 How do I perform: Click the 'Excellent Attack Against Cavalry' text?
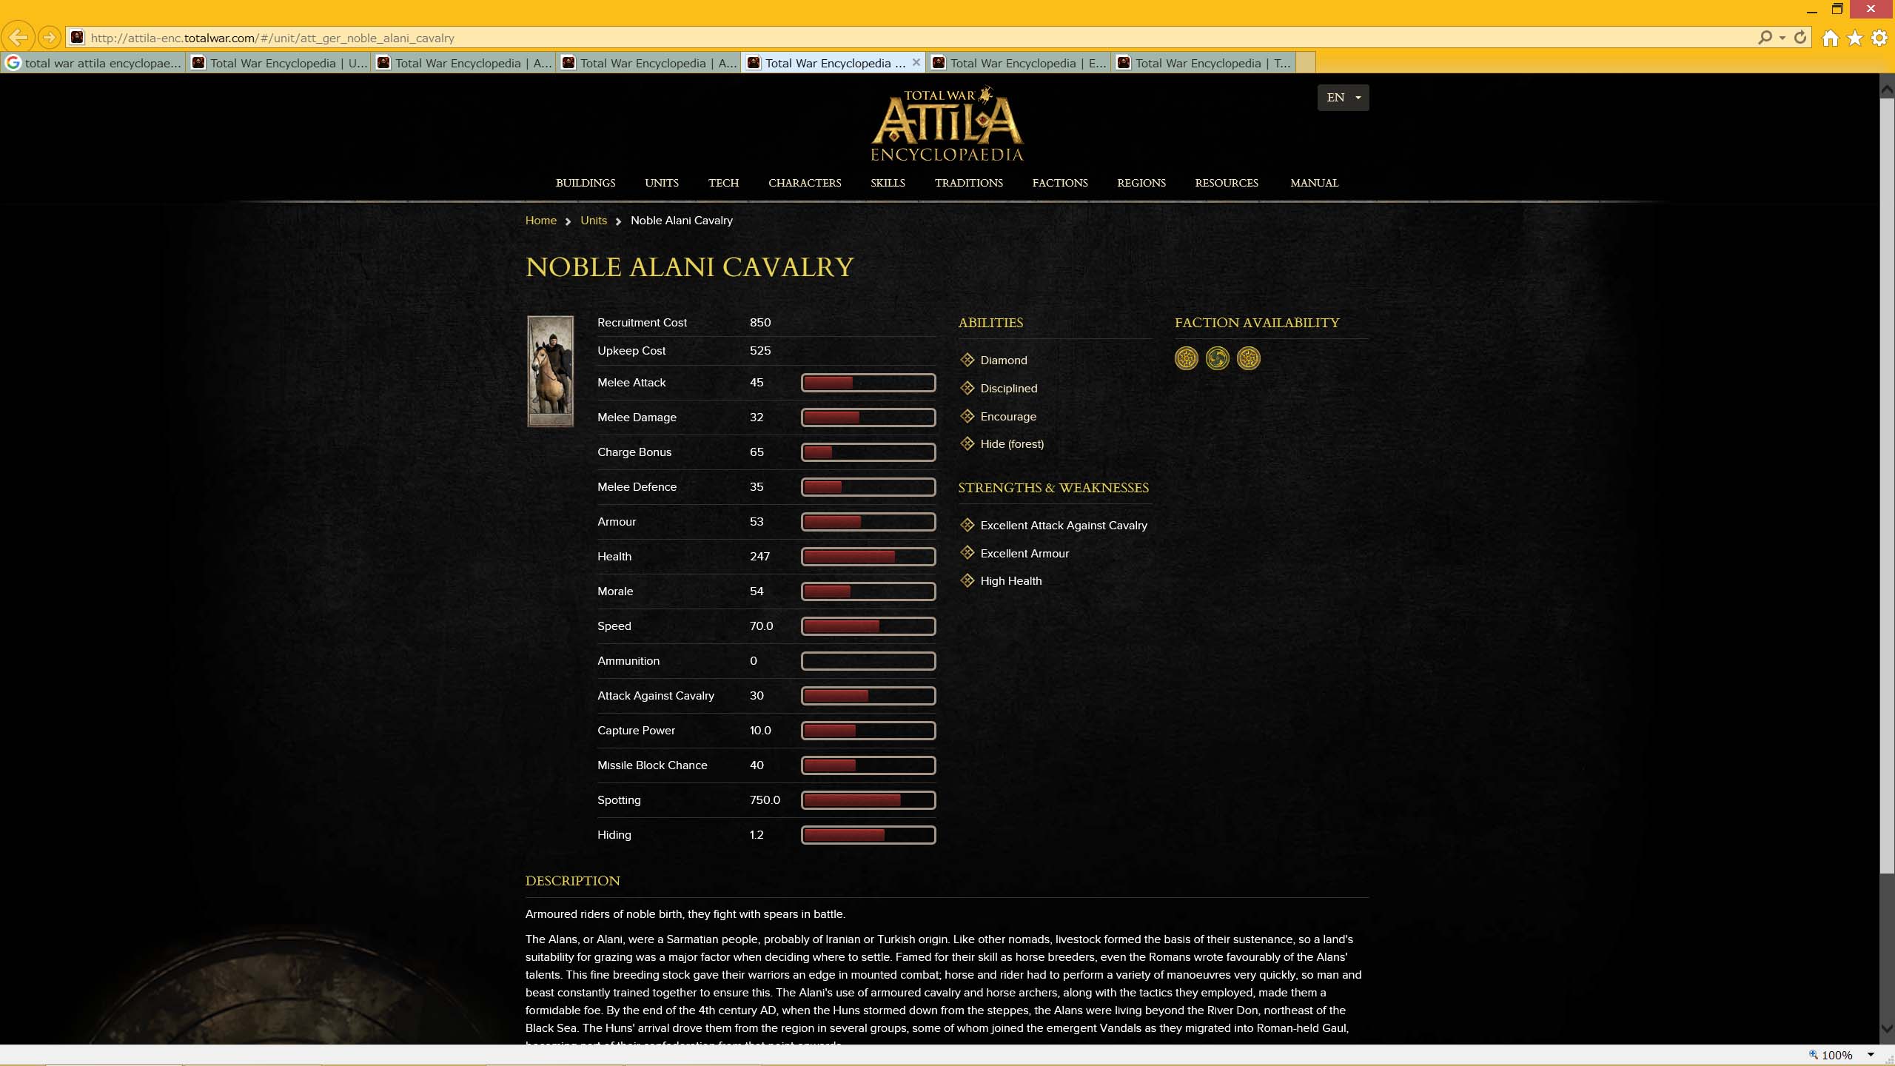(1064, 526)
